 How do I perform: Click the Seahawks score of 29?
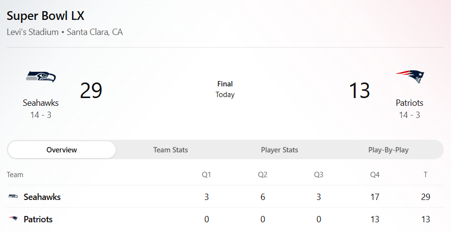tap(91, 90)
